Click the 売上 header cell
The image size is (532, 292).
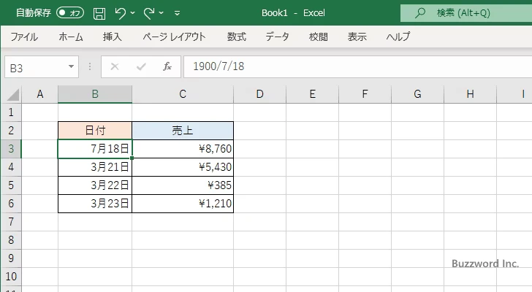(183, 131)
